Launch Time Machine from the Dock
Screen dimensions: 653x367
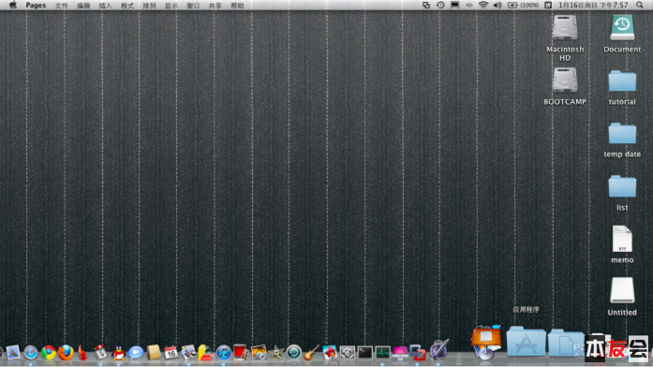click(x=293, y=353)
